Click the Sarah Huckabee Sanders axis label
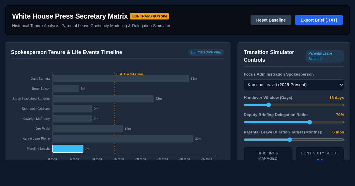 coord(31,99)
